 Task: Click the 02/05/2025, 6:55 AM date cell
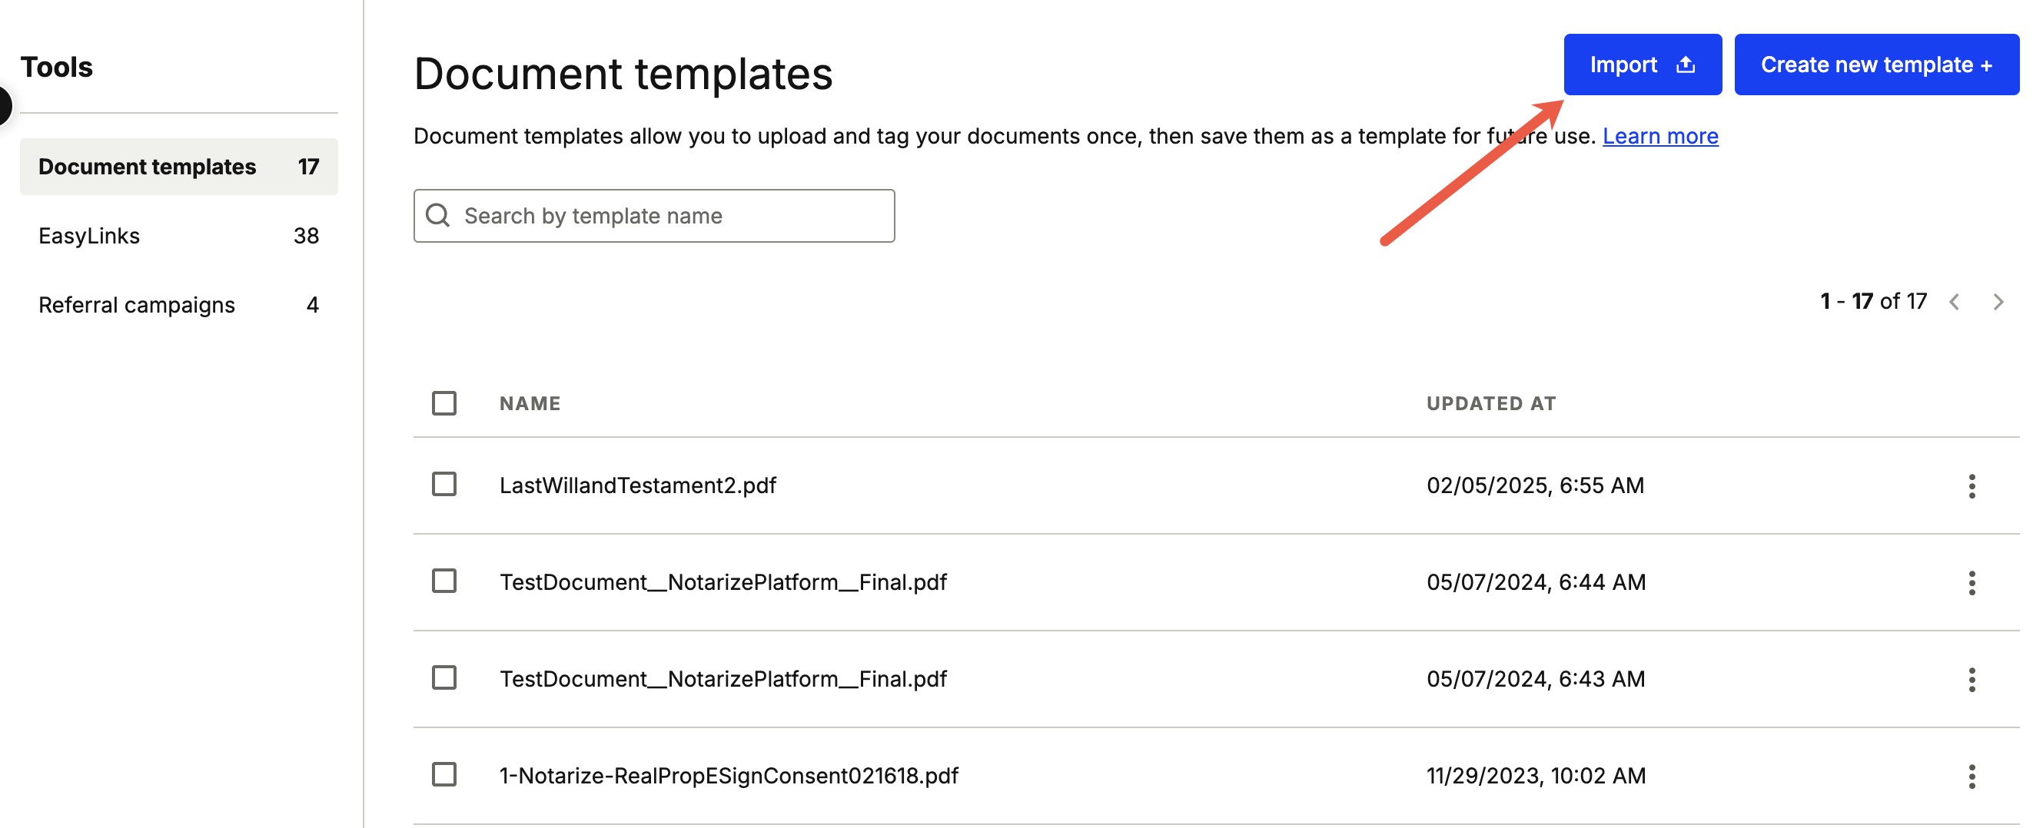pyautogui.click(x=1535, y=485)
